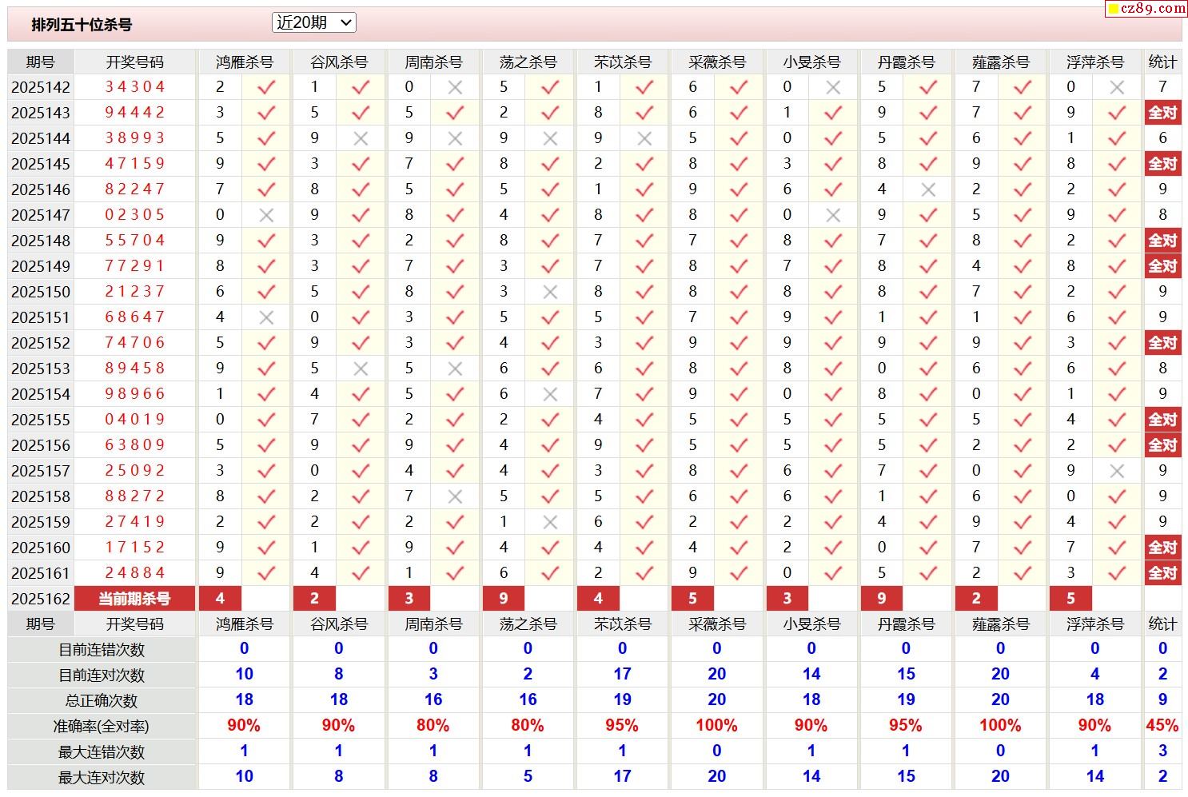Click the gray cross for 鸿雁杀号 in row 2025151
Image resolution: width=1188 pixels, height=797 pixels.
(266, 317)
